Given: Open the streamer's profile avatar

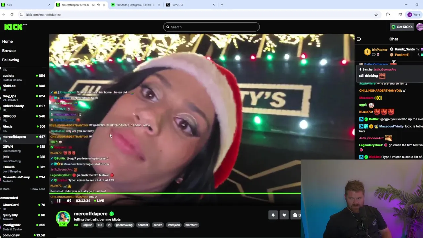Looking at the screenshot, I should [63, 218].
